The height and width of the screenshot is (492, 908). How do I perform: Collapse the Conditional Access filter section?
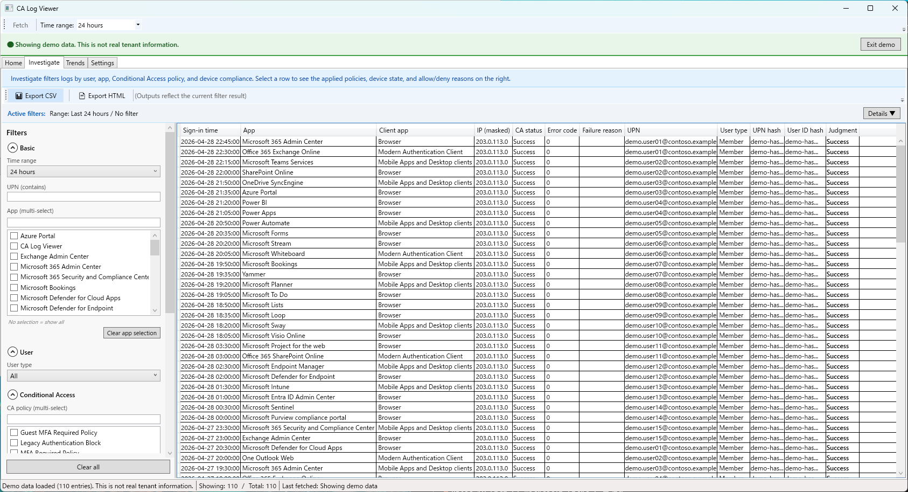point(12,394)
